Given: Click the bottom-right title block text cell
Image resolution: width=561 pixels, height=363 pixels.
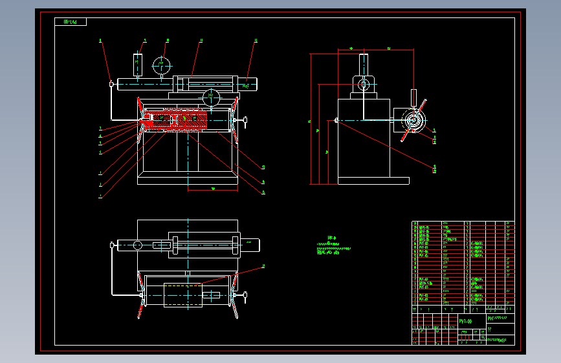Looking at the screenshot, I should click(501, 340).
